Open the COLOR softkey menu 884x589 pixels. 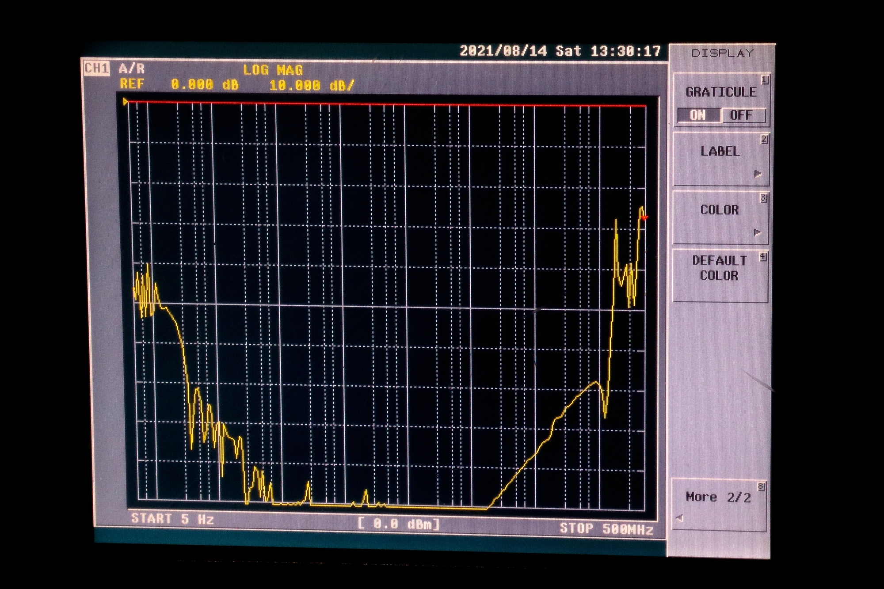(x=720, y=210)
